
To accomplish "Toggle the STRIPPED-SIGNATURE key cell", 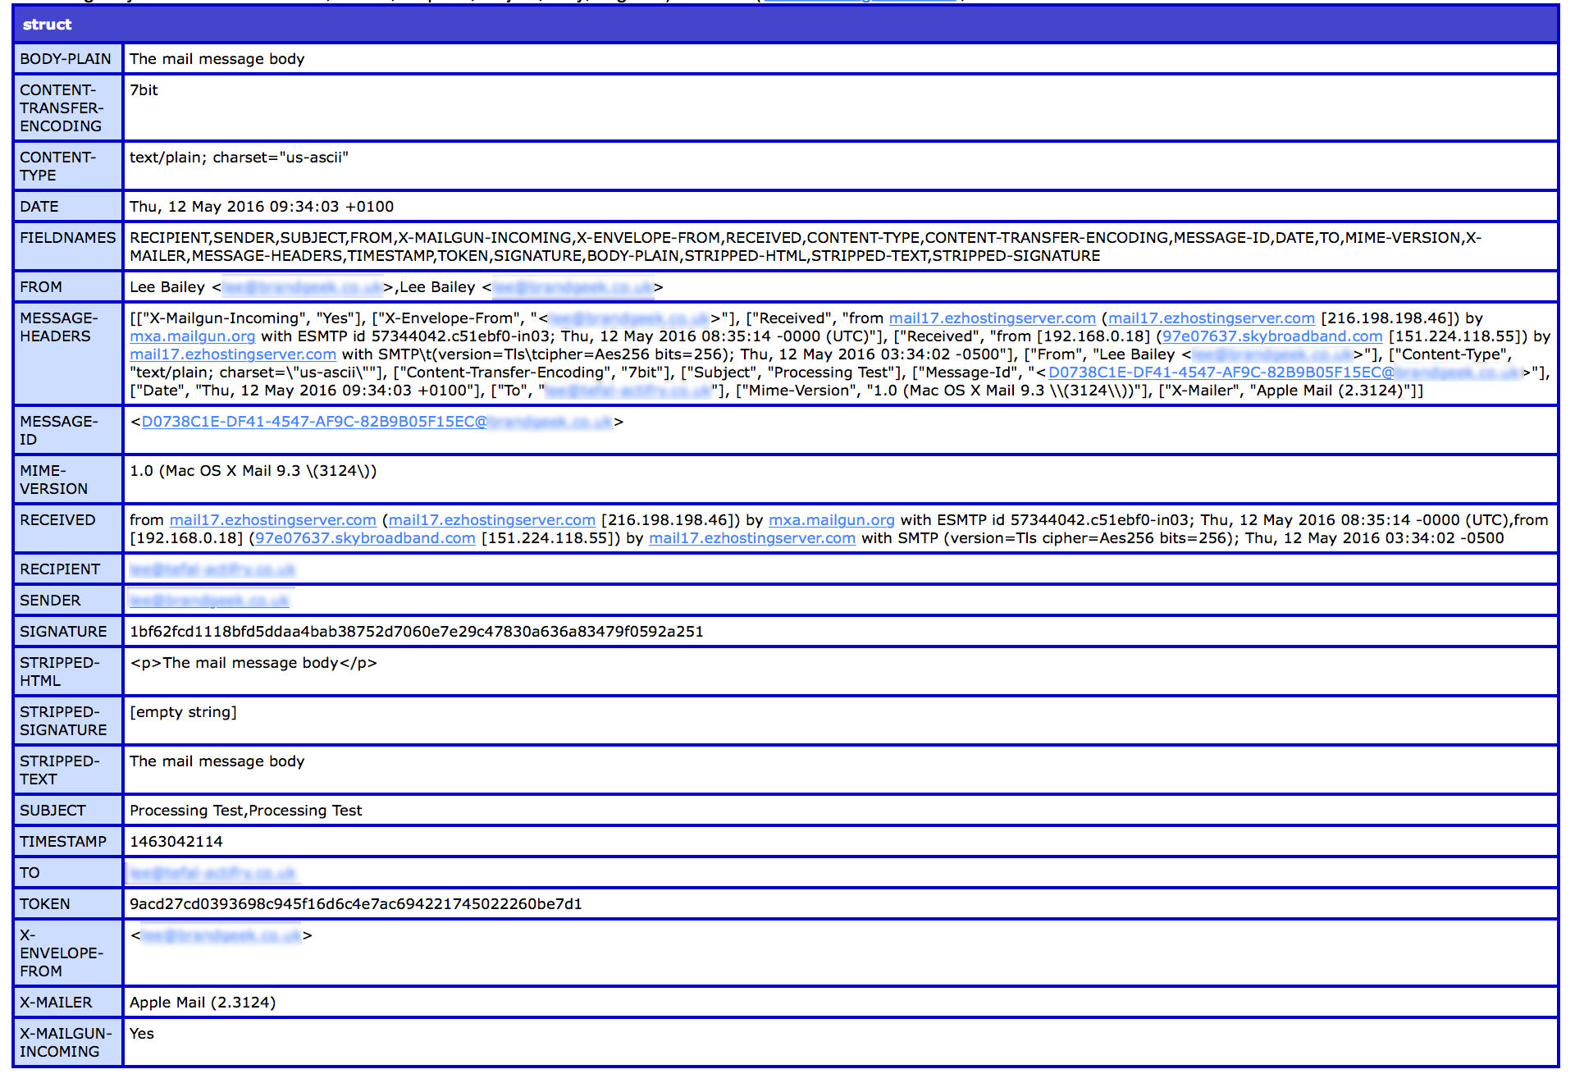I will [63, 721].
